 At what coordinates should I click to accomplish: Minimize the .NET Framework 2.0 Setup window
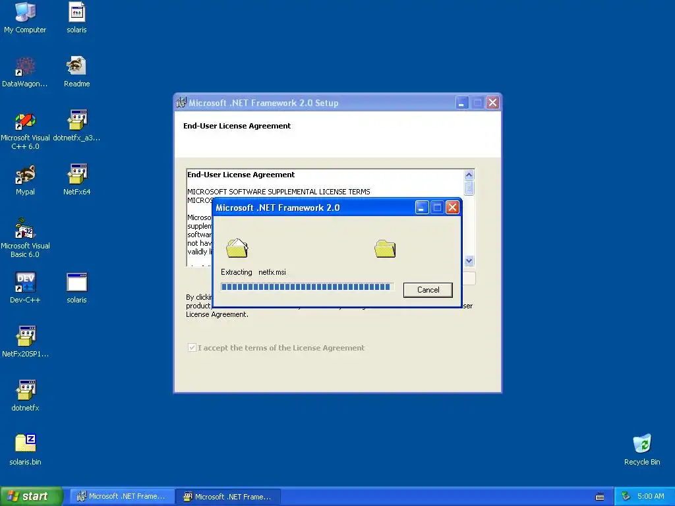click(x=462, y=103)
